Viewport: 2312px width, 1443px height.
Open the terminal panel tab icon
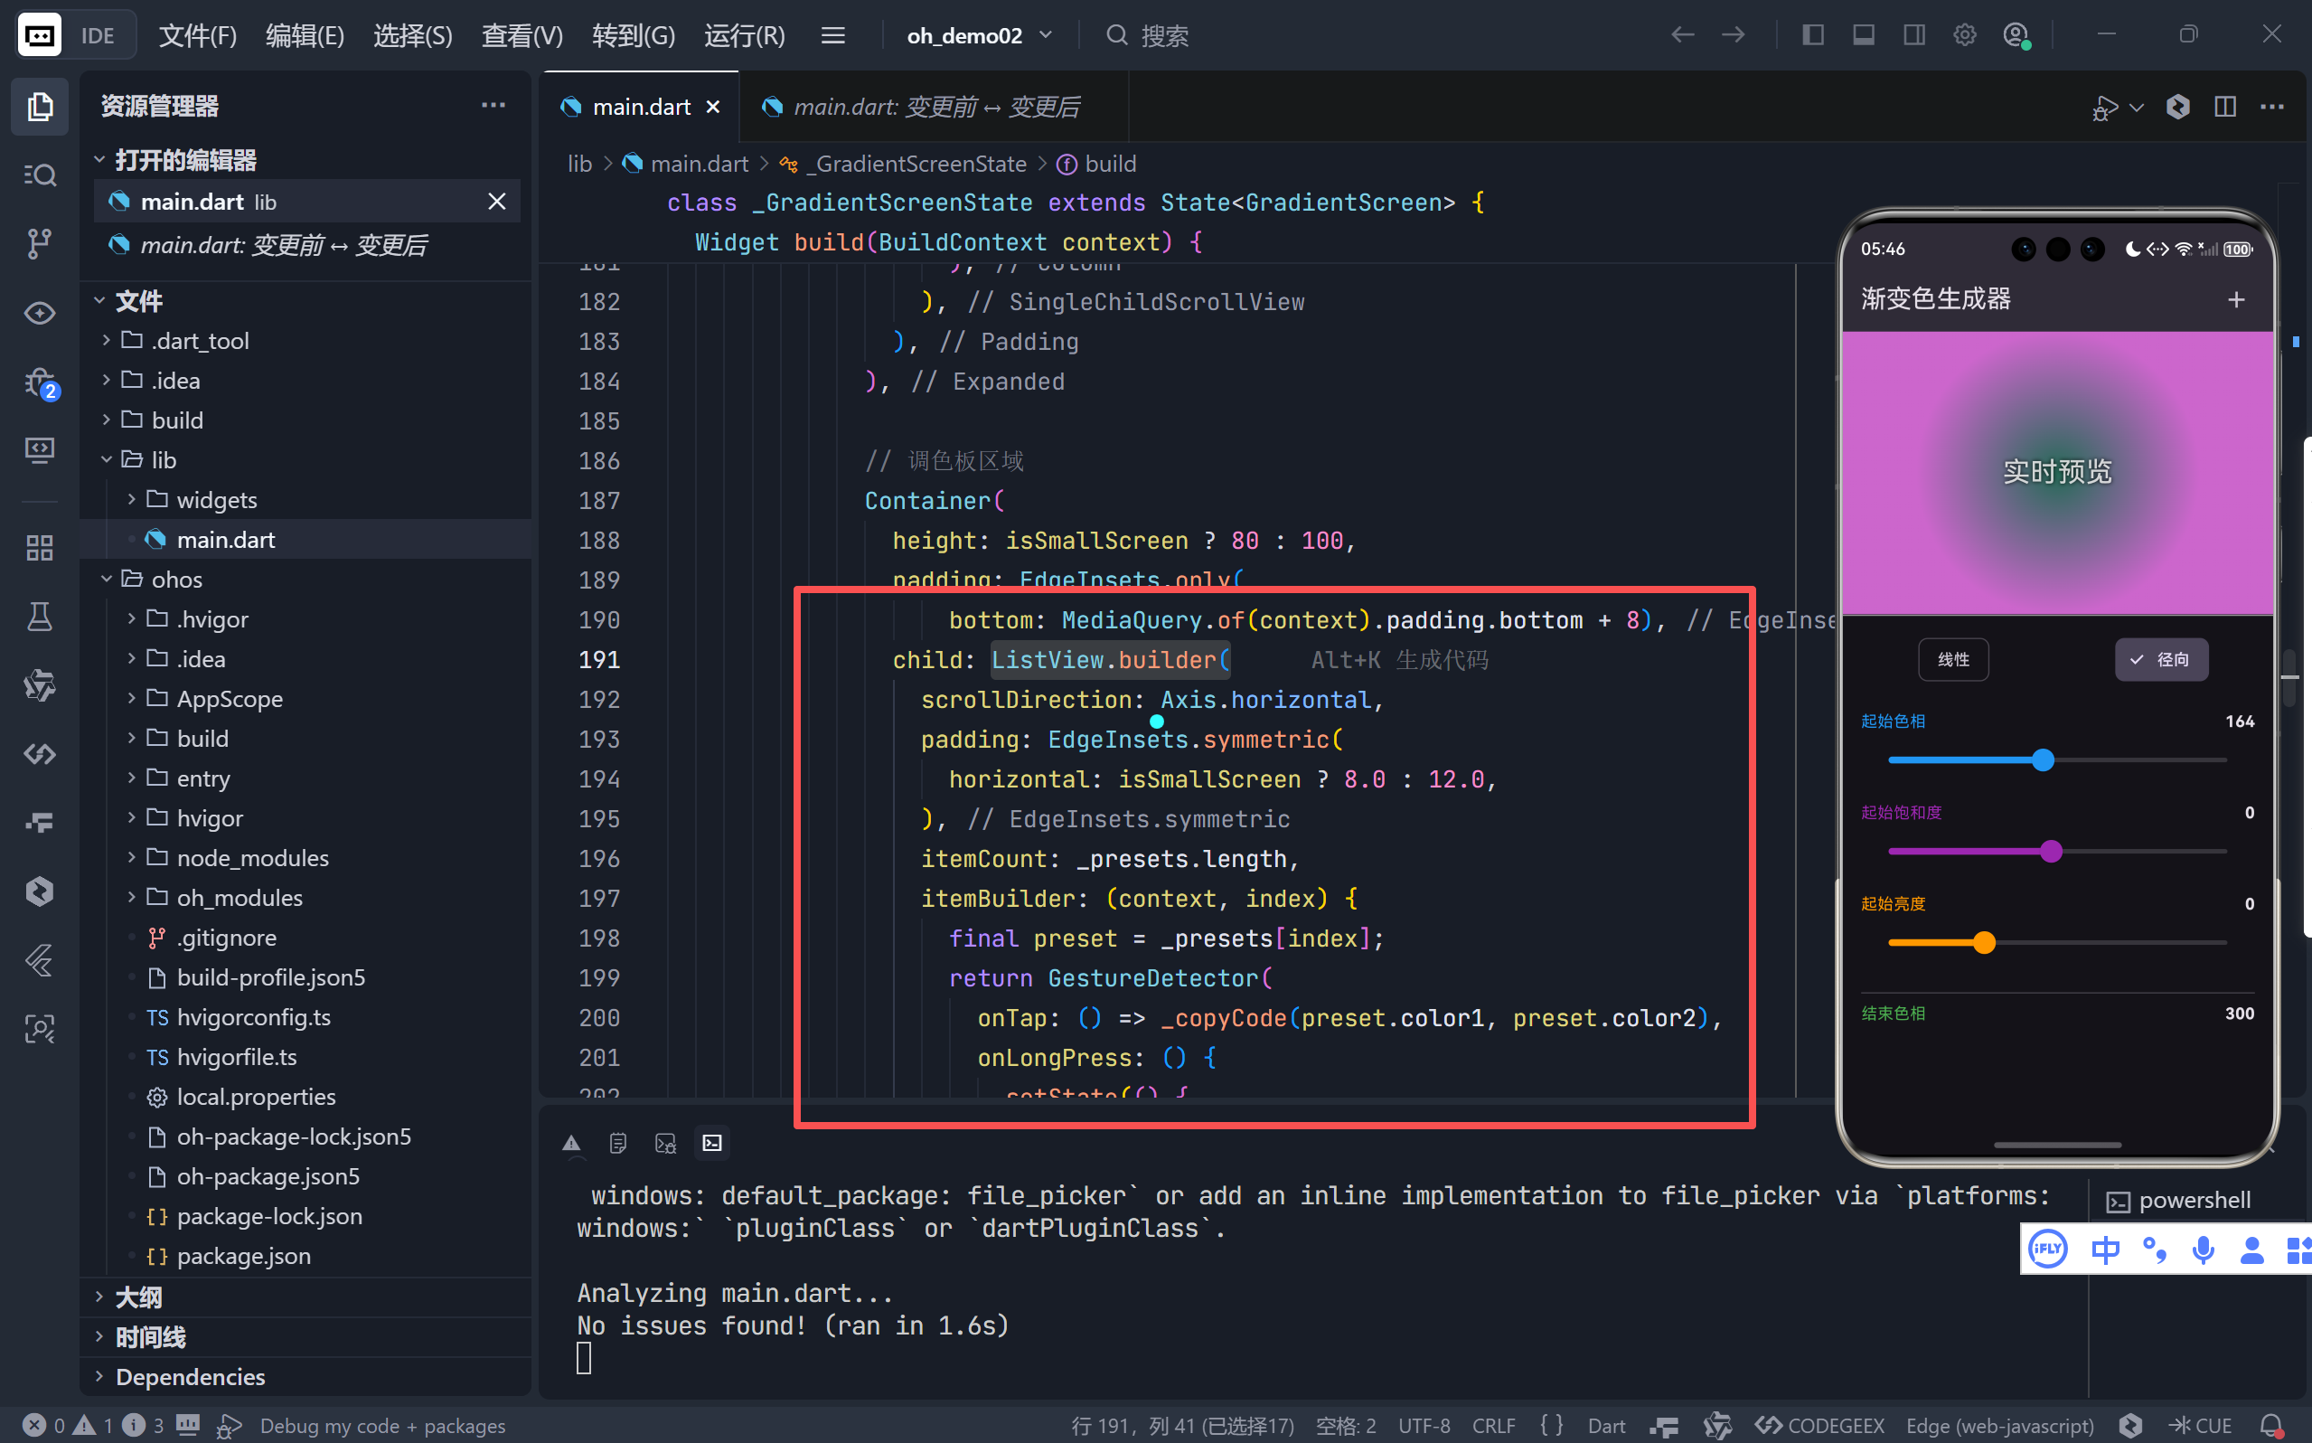pos(712,1143)
